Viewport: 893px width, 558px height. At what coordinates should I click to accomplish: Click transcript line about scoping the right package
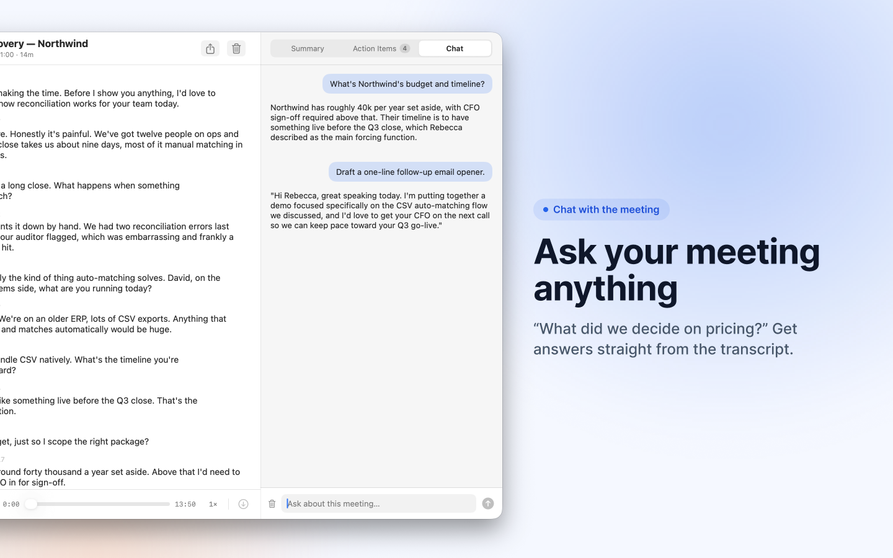[74, 441]
